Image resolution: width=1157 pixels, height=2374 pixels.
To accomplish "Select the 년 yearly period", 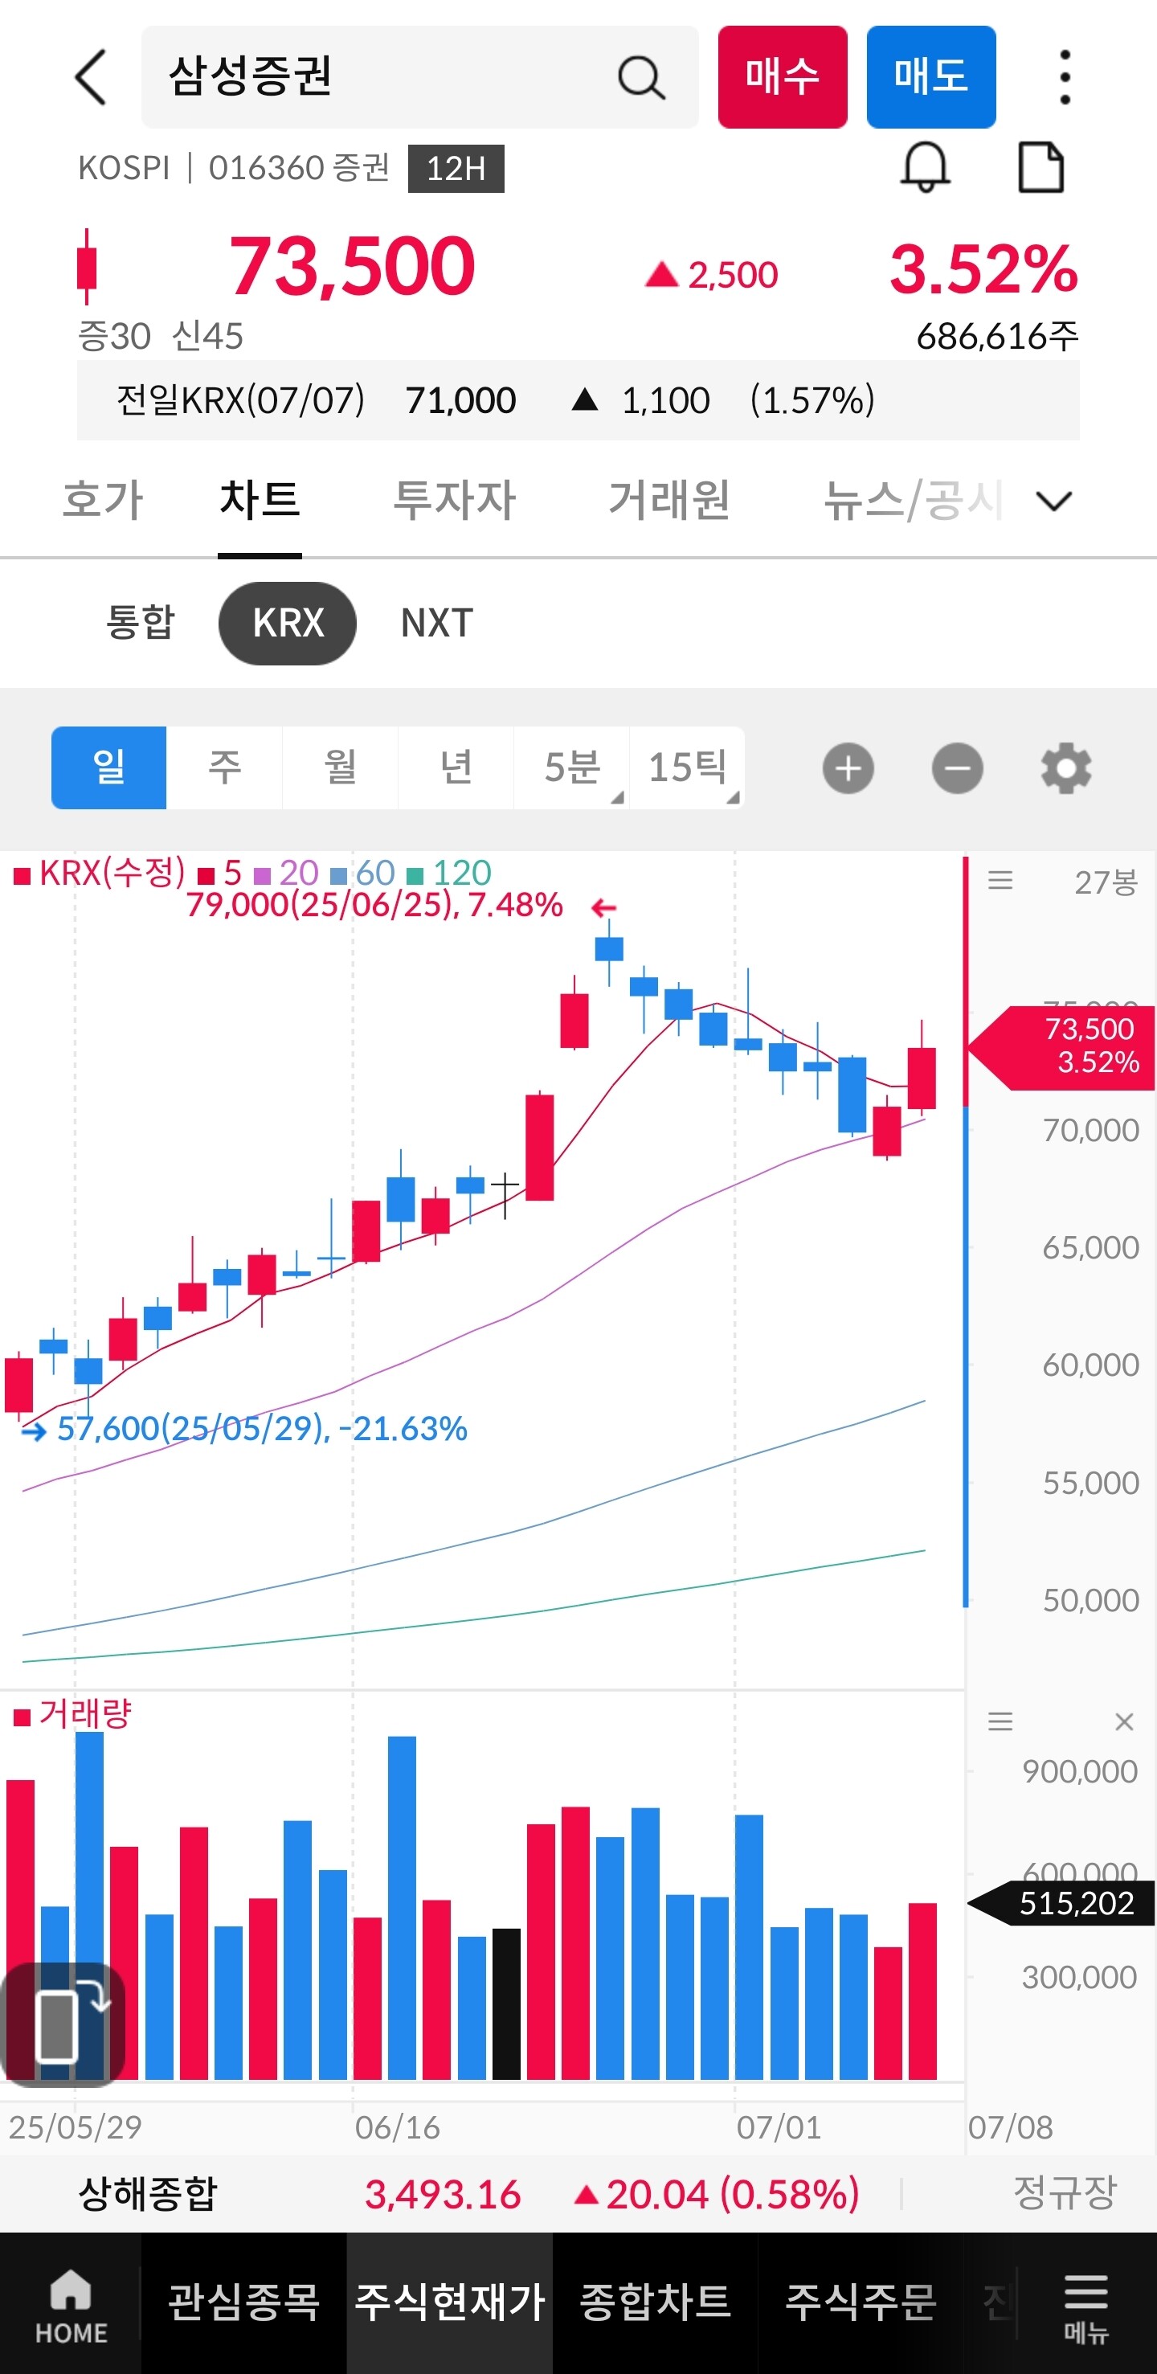I will [456, 767].
